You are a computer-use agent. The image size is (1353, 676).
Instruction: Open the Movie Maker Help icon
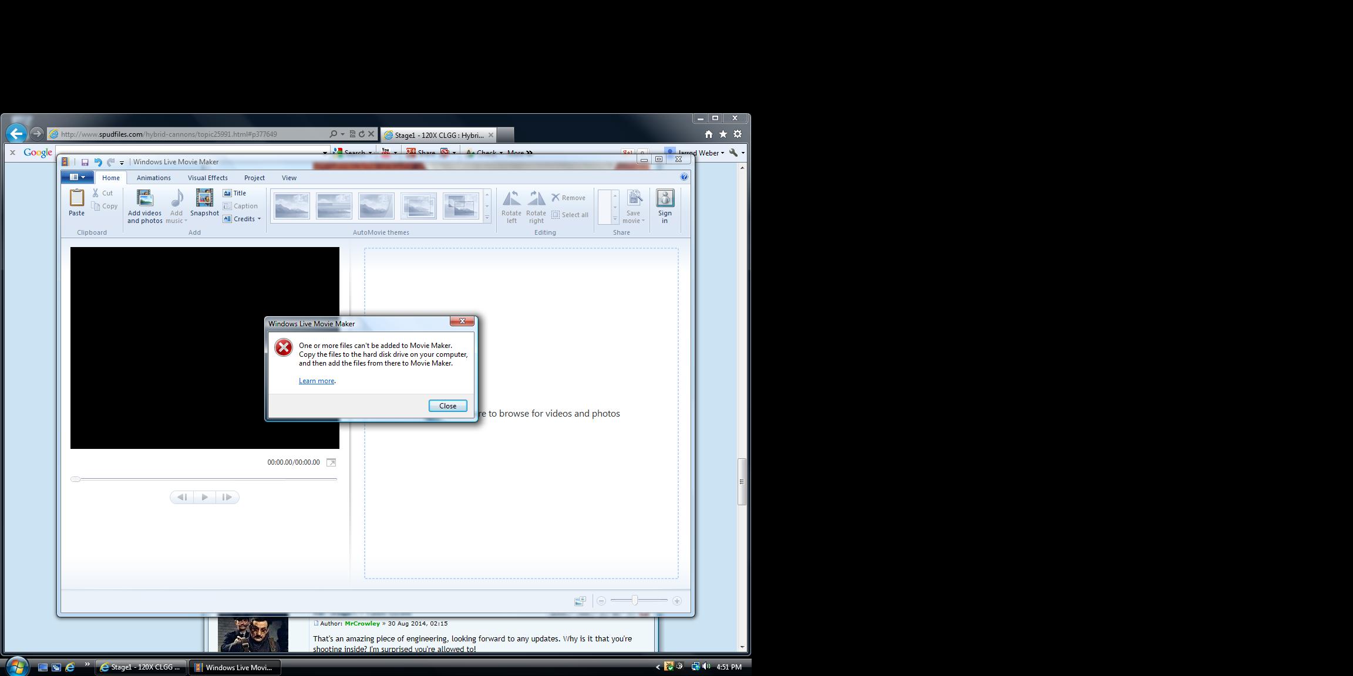click(x=684, y=177)
